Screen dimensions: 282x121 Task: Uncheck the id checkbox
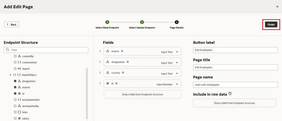pyautogui.click(x=15, y=94)
